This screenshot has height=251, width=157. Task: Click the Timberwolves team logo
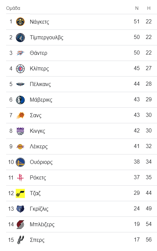[x=20, y=37]
